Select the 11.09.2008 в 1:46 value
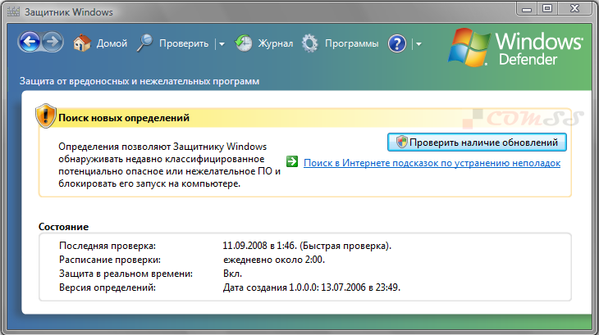Viewport: 599px width, 335px height. 307,246
